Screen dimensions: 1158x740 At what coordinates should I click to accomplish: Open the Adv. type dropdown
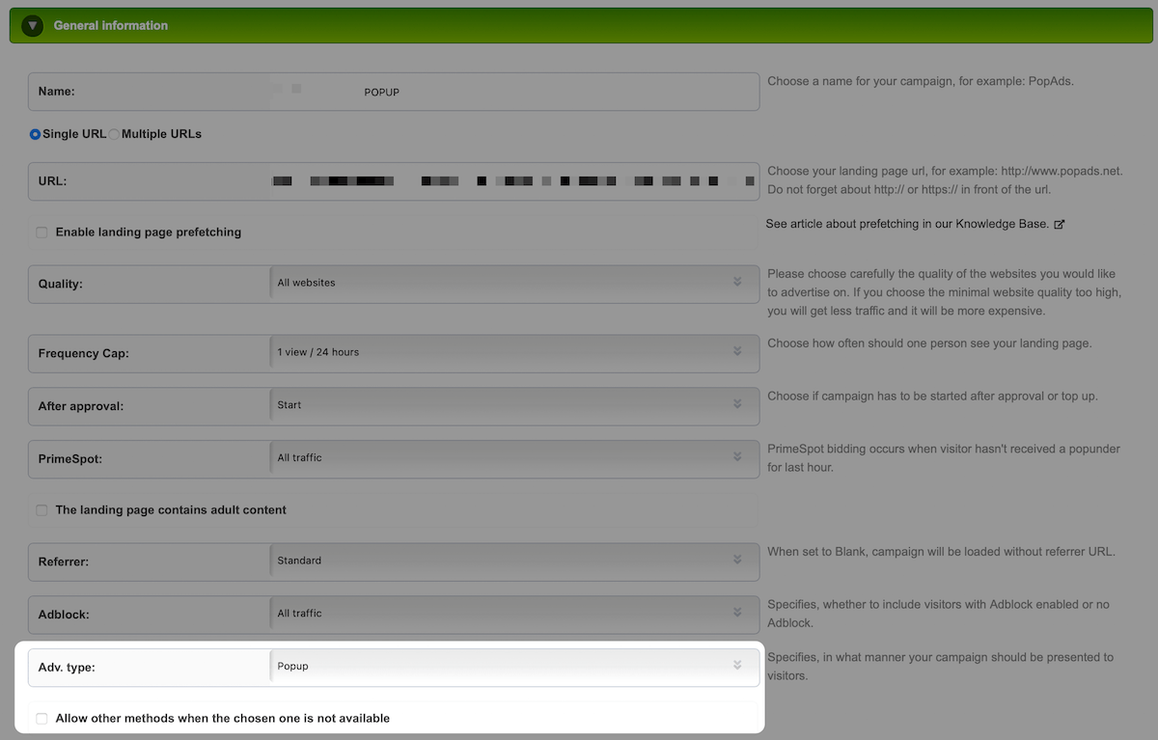pos(513,667)
